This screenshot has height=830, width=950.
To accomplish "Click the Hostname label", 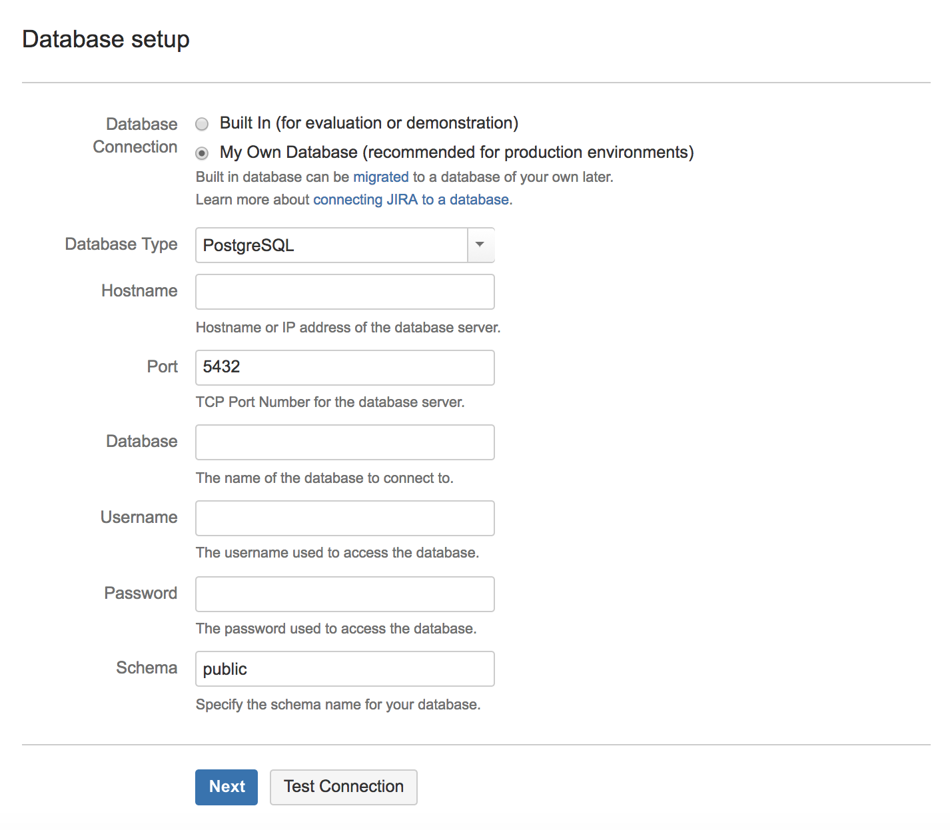I will pos(139,291).
